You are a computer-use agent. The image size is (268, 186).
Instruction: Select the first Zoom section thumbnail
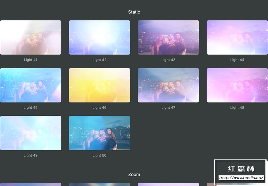[31, 185]
